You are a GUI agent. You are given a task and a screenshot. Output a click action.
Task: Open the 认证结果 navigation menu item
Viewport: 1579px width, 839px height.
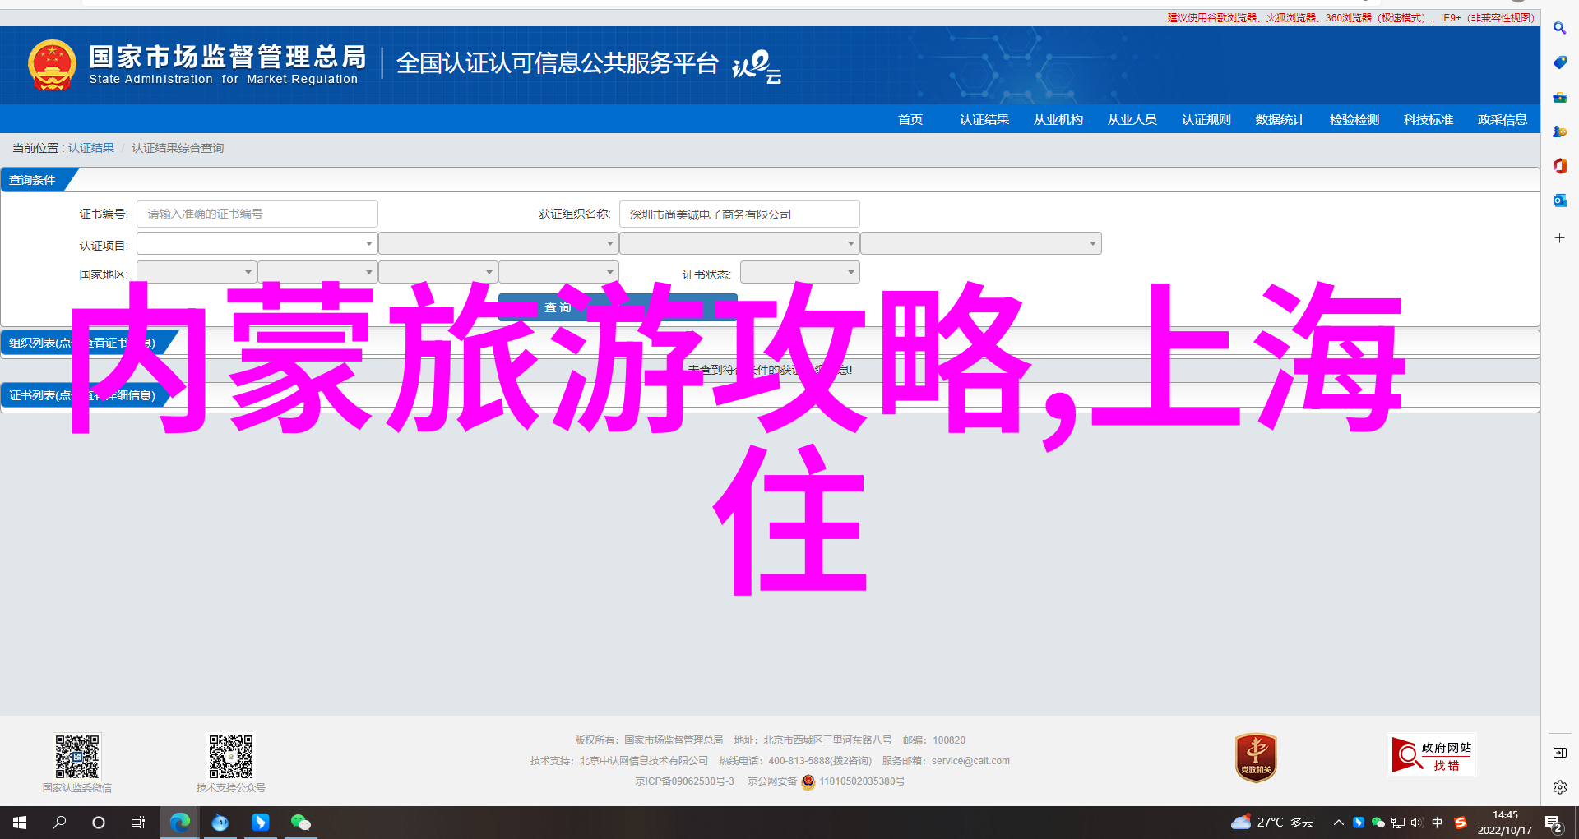[984, 120]
